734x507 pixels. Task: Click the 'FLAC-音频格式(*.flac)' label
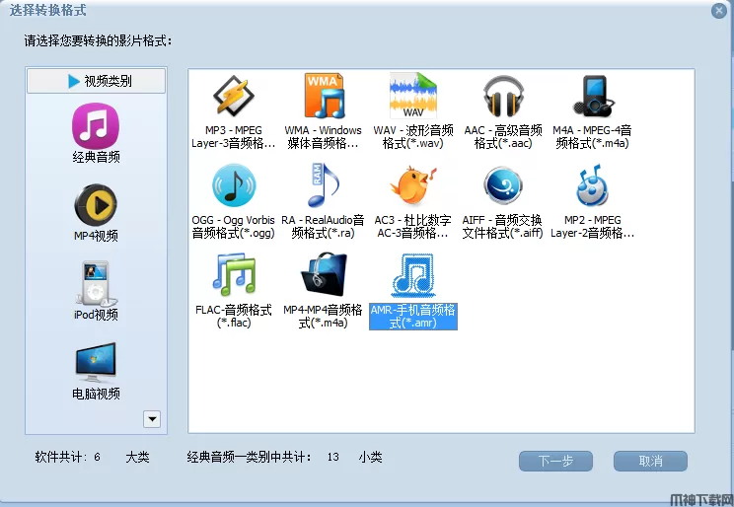click(234, 317)
